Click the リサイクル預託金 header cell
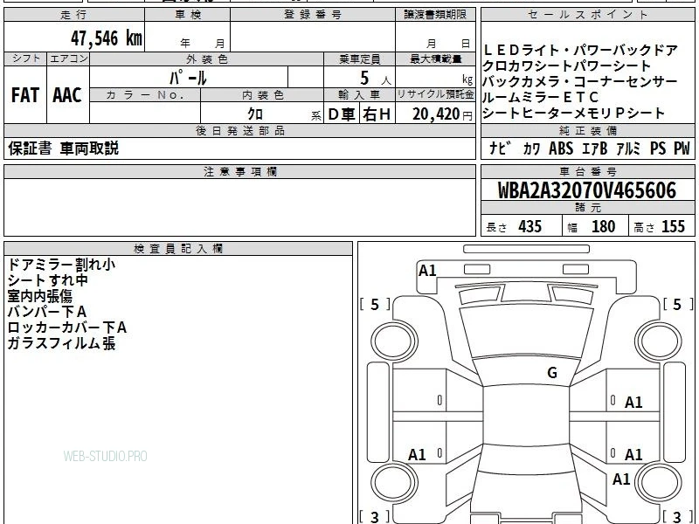 coord(435,94)
